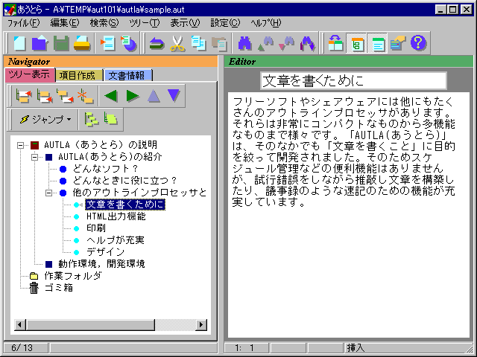Open Help with the question mark icon
The image size is (477, 357).
tap(418, 43)
